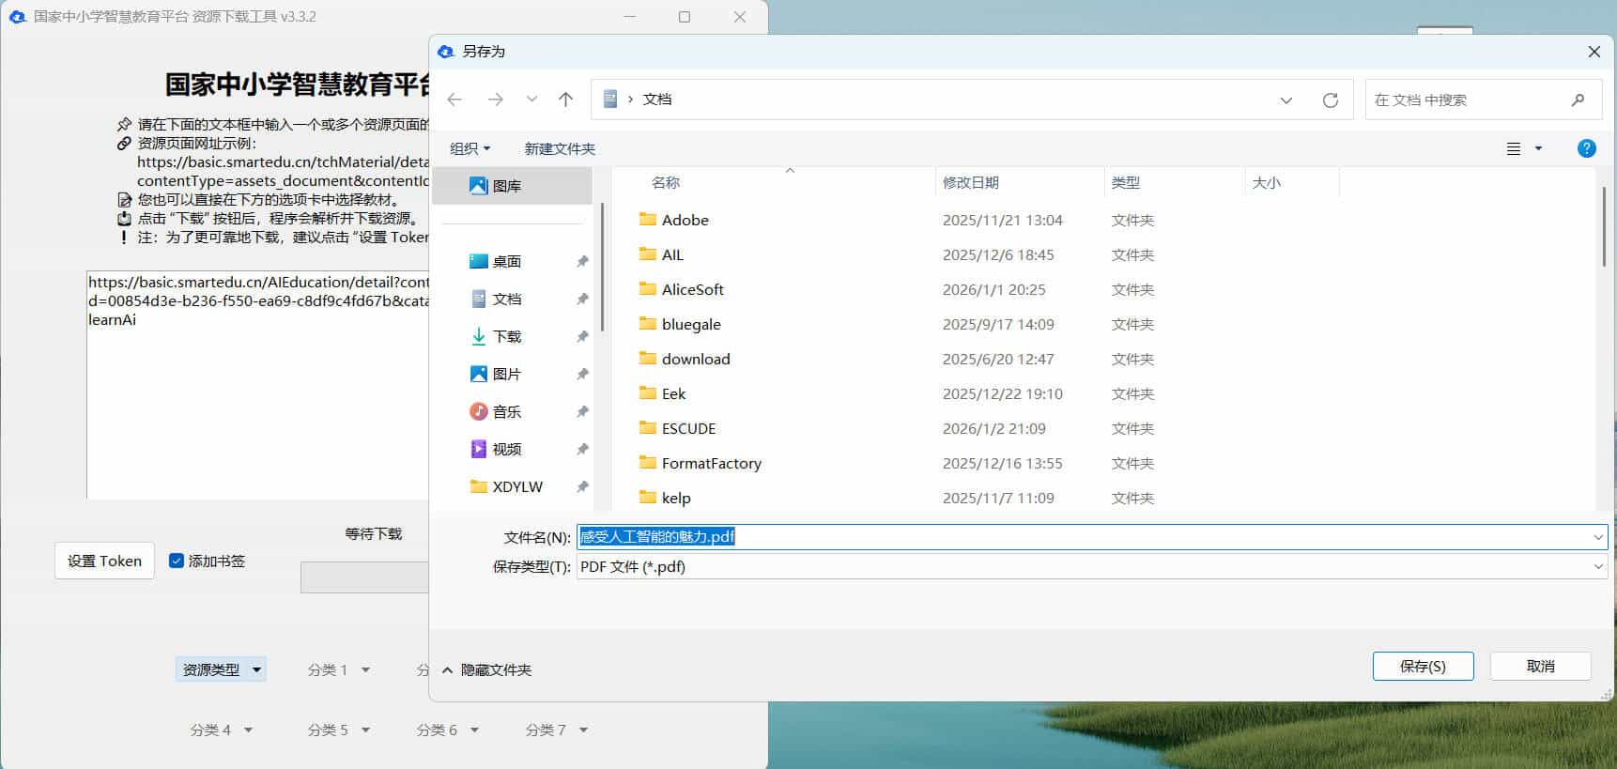This screenshot has height=769, width=1617.
Task: Unpin the Desktop quick access item
Action: 582,261
